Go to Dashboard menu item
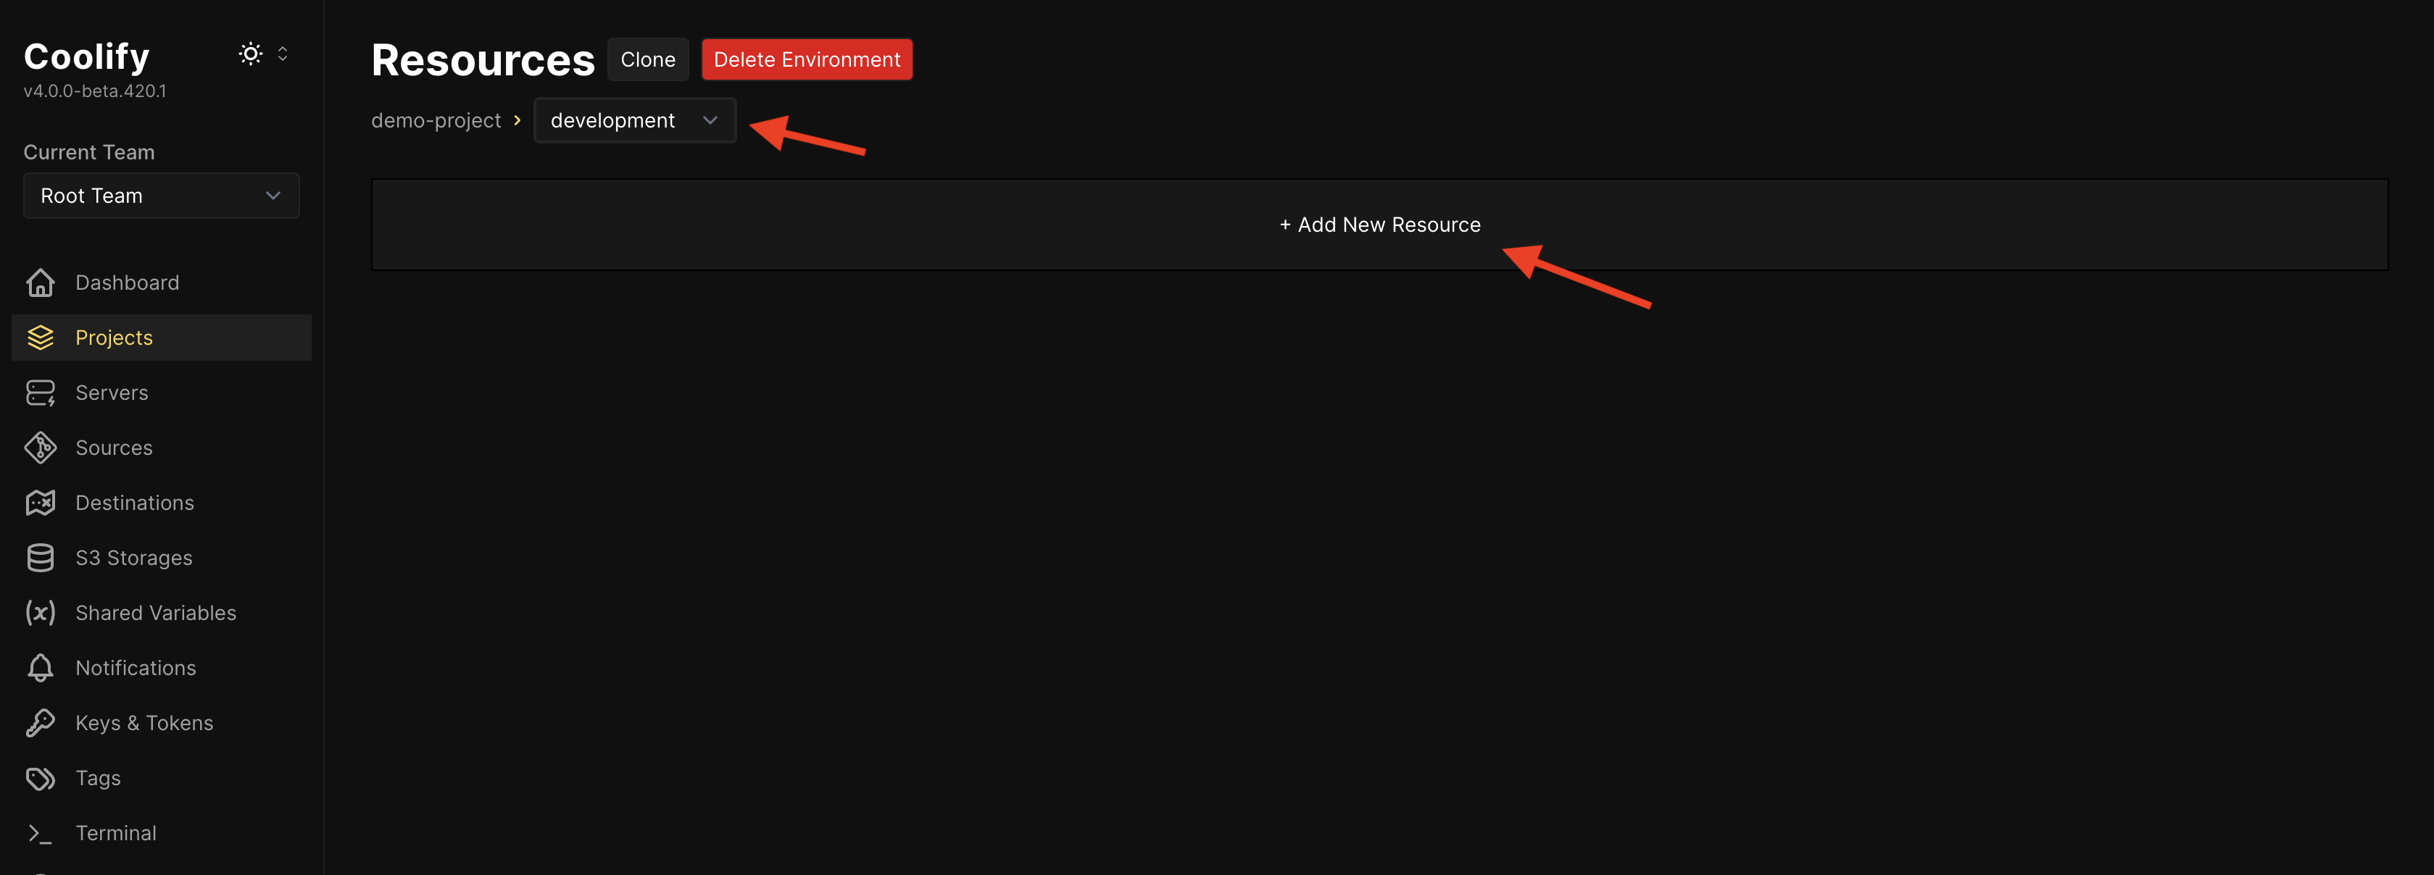2434x875 pixels. click(162, 282)
